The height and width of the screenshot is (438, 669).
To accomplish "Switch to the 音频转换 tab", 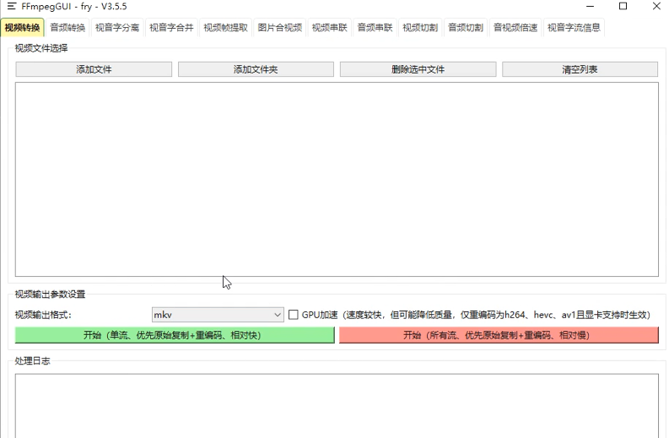I will [67, 28].
